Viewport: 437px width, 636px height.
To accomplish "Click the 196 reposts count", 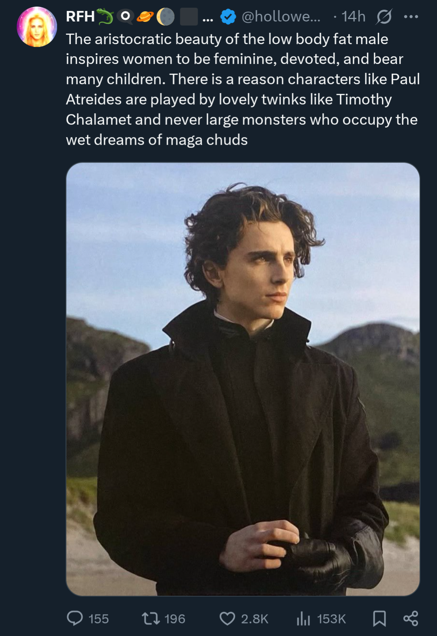I will tap(175, 619).
